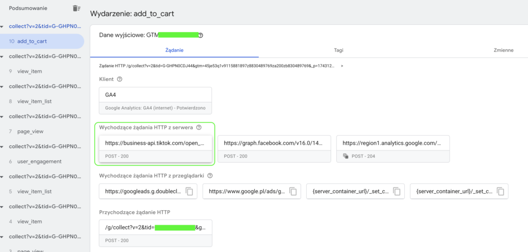Open the incoming /g/collect request card
528x252 pixels.
click(155, 233)
